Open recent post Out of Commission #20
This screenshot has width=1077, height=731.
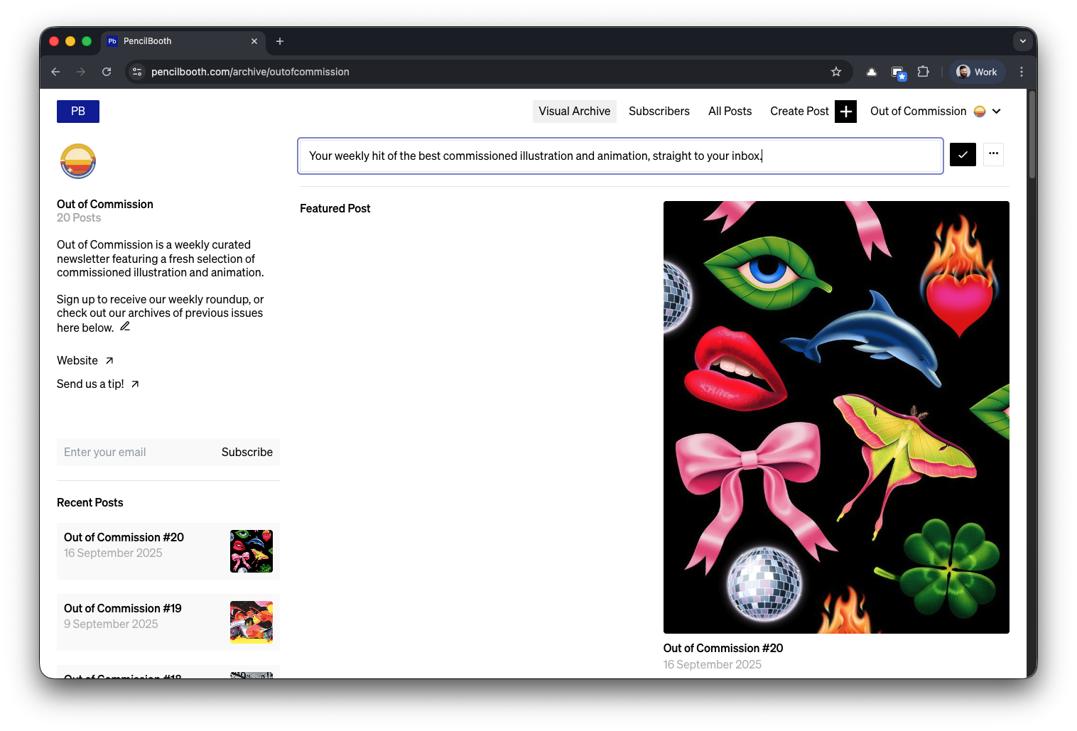pyautogui.click(x=168, y=551)
